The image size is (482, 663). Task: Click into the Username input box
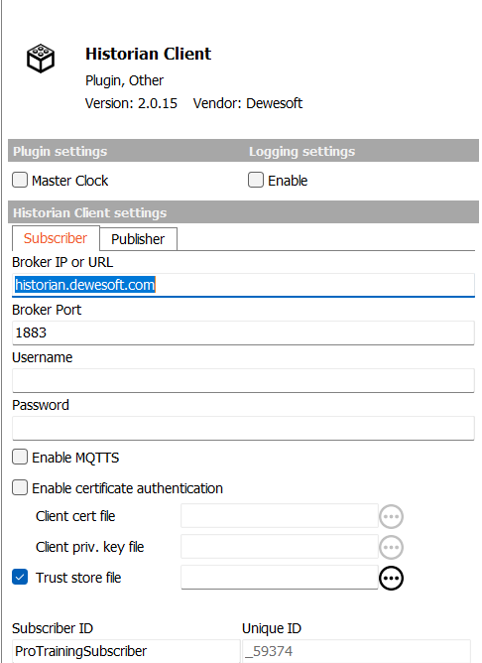(x=243, y=380)
